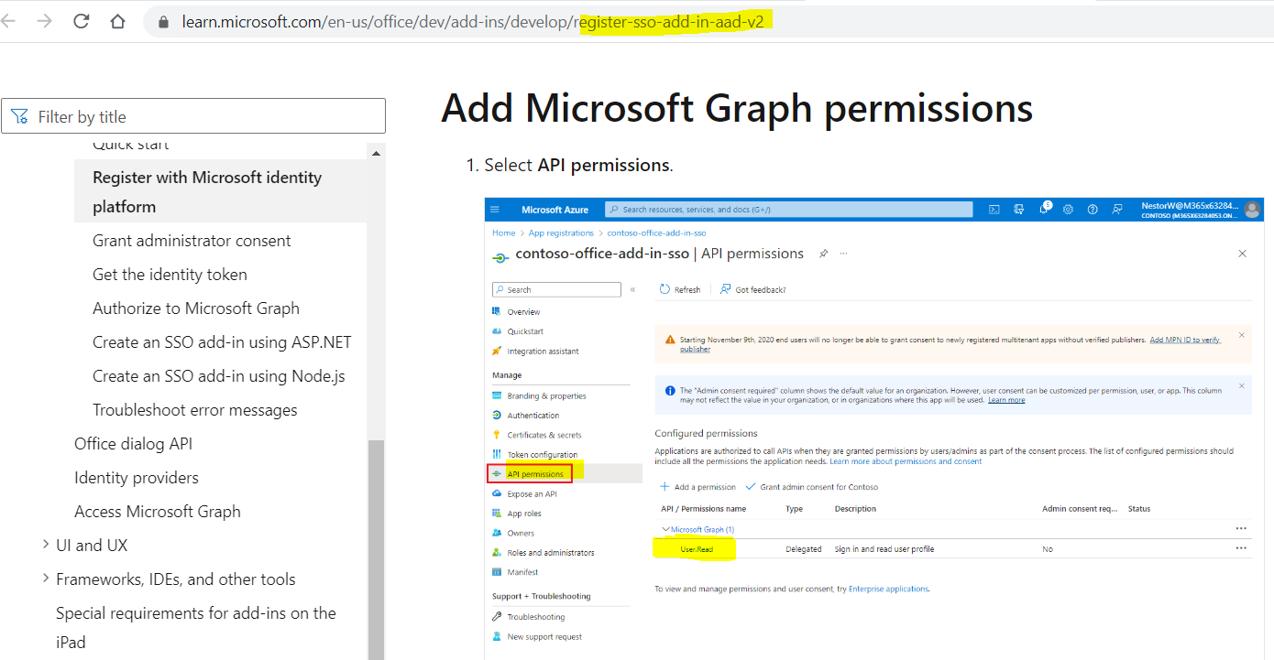Collapse the Azure side menu chevrons

(632, 289)
